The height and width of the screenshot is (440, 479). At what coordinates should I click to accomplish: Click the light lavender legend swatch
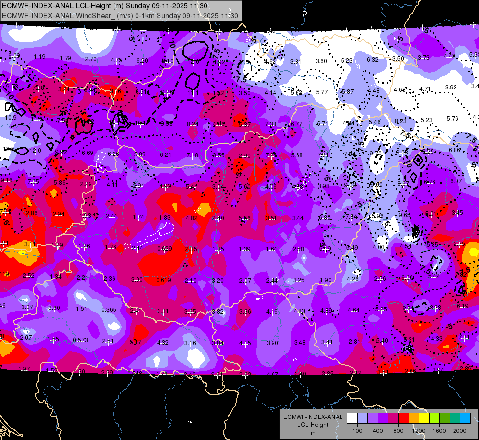(362, 418)
